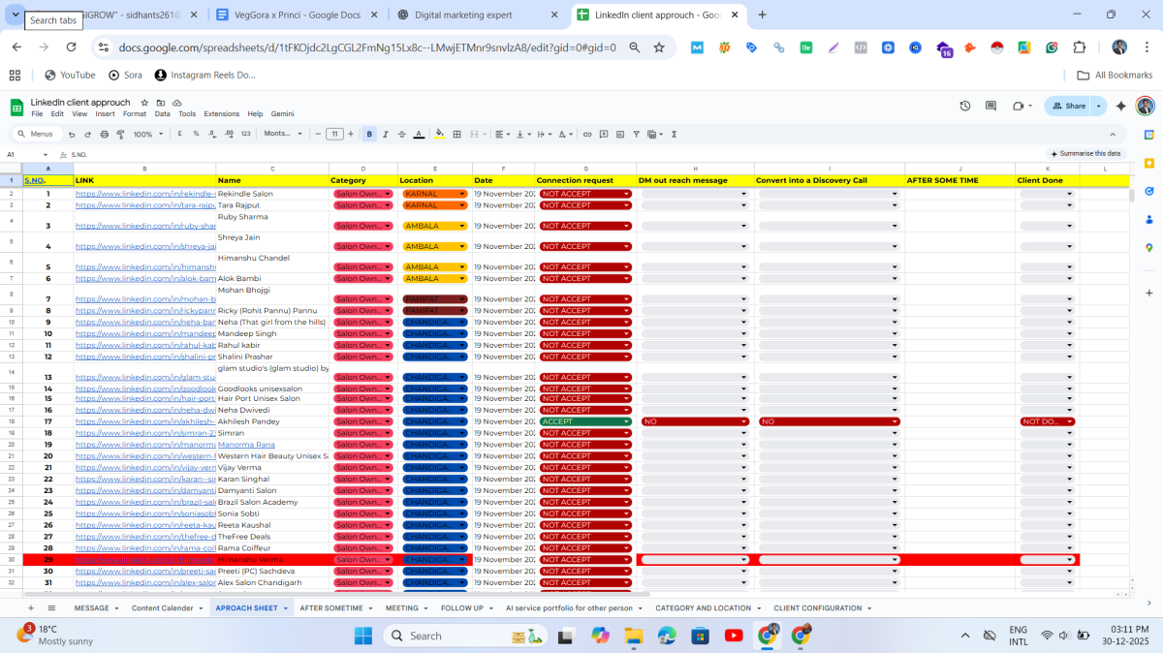The image size is (1163, 653).
Task: Open the Functions sigma icon
Action: (x=674, y=134)
